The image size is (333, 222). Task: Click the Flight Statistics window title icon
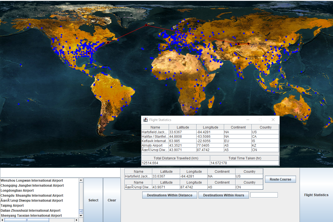tap(146, 120)
